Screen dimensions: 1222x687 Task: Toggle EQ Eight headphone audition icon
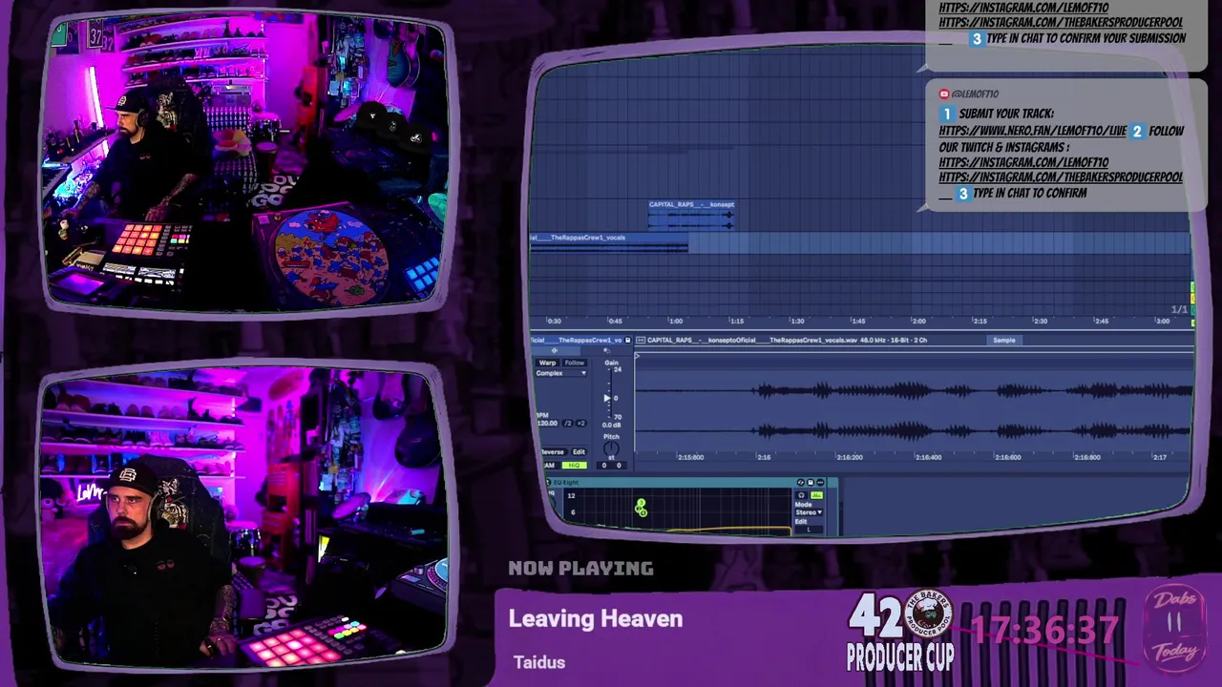(x=802, y=495)
